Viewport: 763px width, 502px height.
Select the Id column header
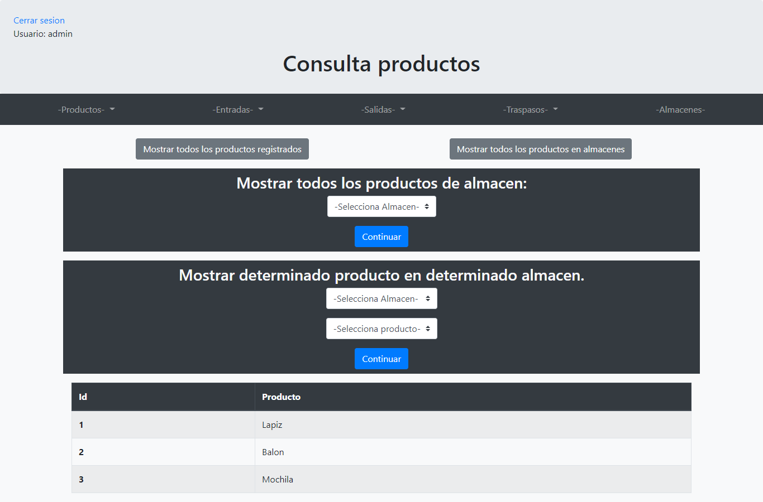[x=163, y=397]
